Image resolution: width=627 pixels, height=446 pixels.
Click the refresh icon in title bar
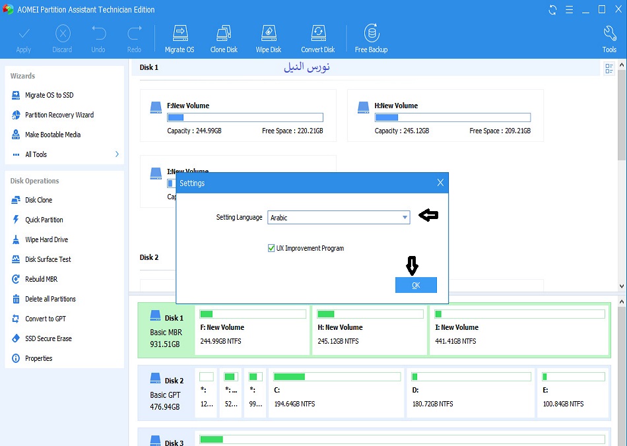[552, 9]
